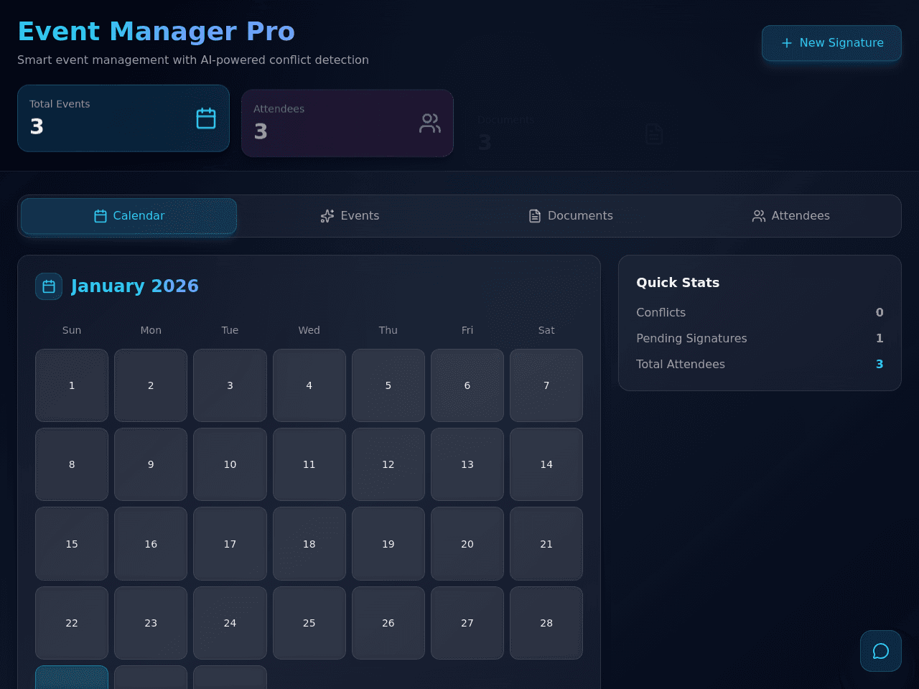Open January 25 date cell
The height and width of the screenshot is (689, 919).
[309, 623]
